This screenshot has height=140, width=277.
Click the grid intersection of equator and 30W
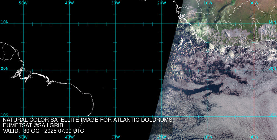(116, 70)
